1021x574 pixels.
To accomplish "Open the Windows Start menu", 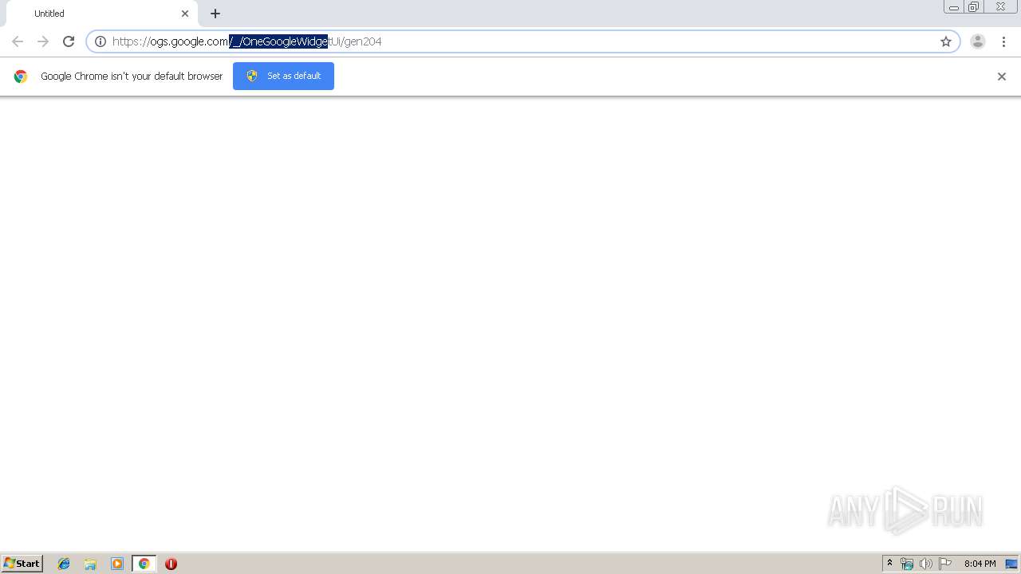I will coord(22,564).
